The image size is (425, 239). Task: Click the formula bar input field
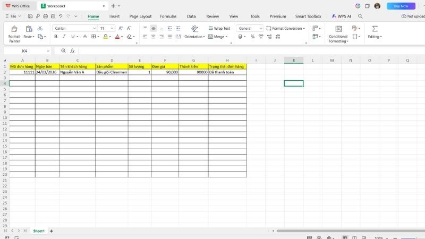tap(251, 51)
